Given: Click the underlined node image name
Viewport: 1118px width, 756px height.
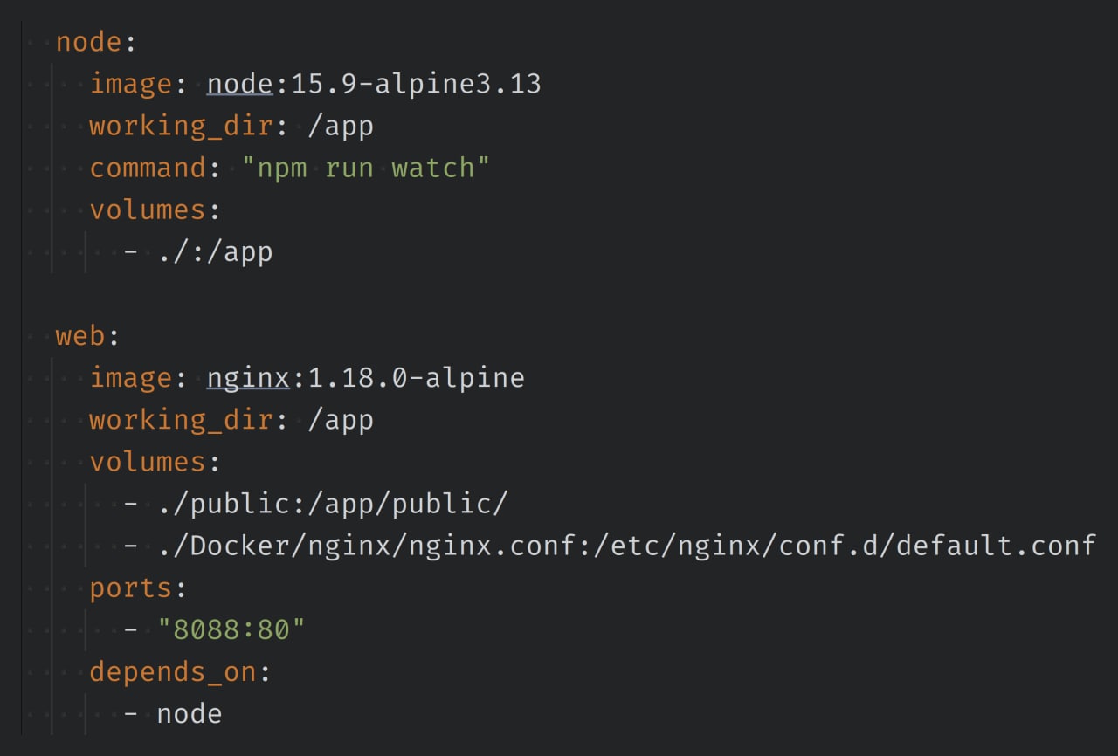Looking at the screenshot, I should coord(240,84).
